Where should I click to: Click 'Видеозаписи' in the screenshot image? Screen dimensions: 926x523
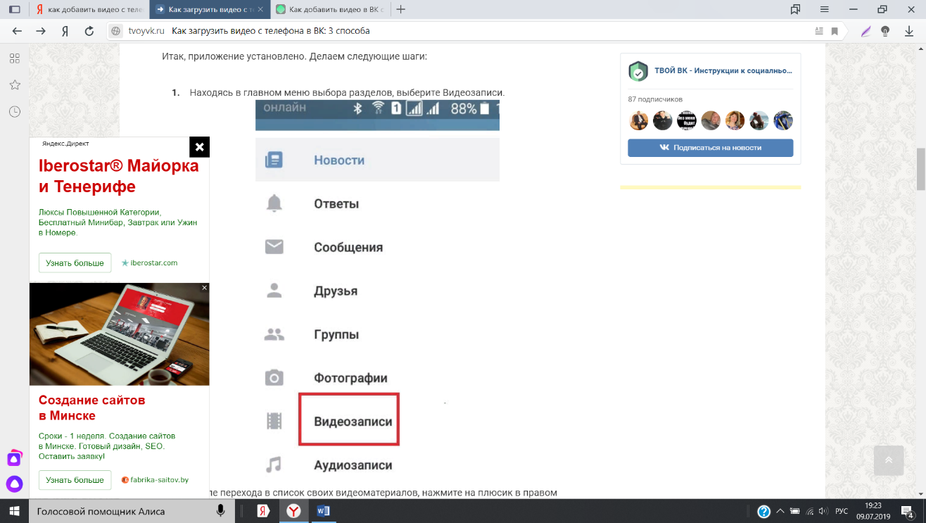point(353,422)
